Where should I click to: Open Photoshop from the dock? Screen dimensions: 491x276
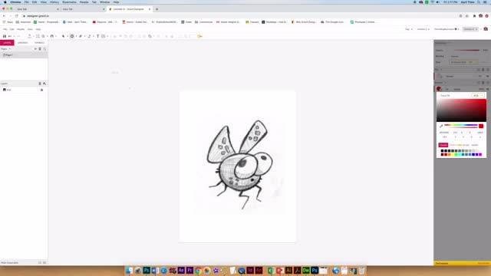(x=147, y=271)
